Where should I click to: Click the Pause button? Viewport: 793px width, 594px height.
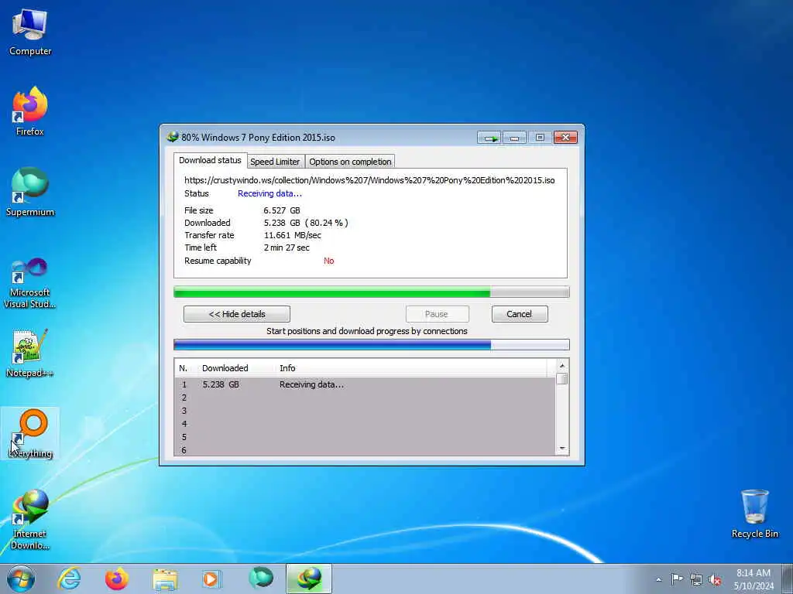[x=437, y=314]
